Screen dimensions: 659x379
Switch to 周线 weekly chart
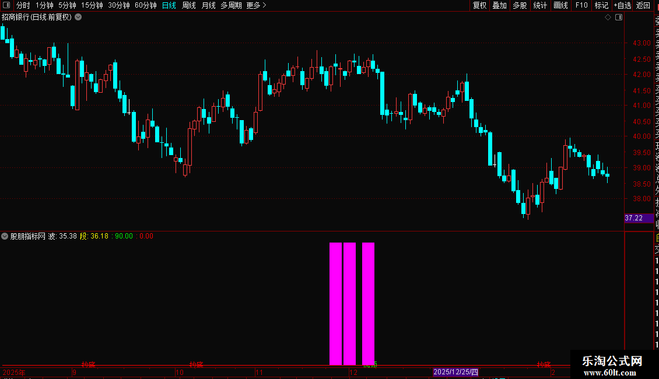pyautogui.click(x=189, y=5)
